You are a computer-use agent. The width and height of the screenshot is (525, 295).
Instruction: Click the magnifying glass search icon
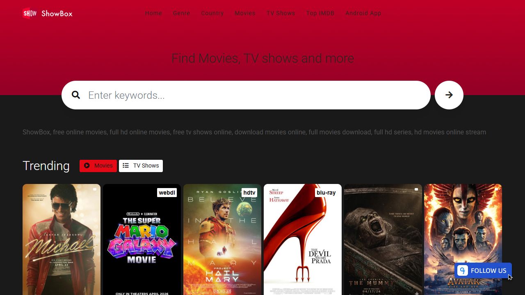[x=76, y=95]
